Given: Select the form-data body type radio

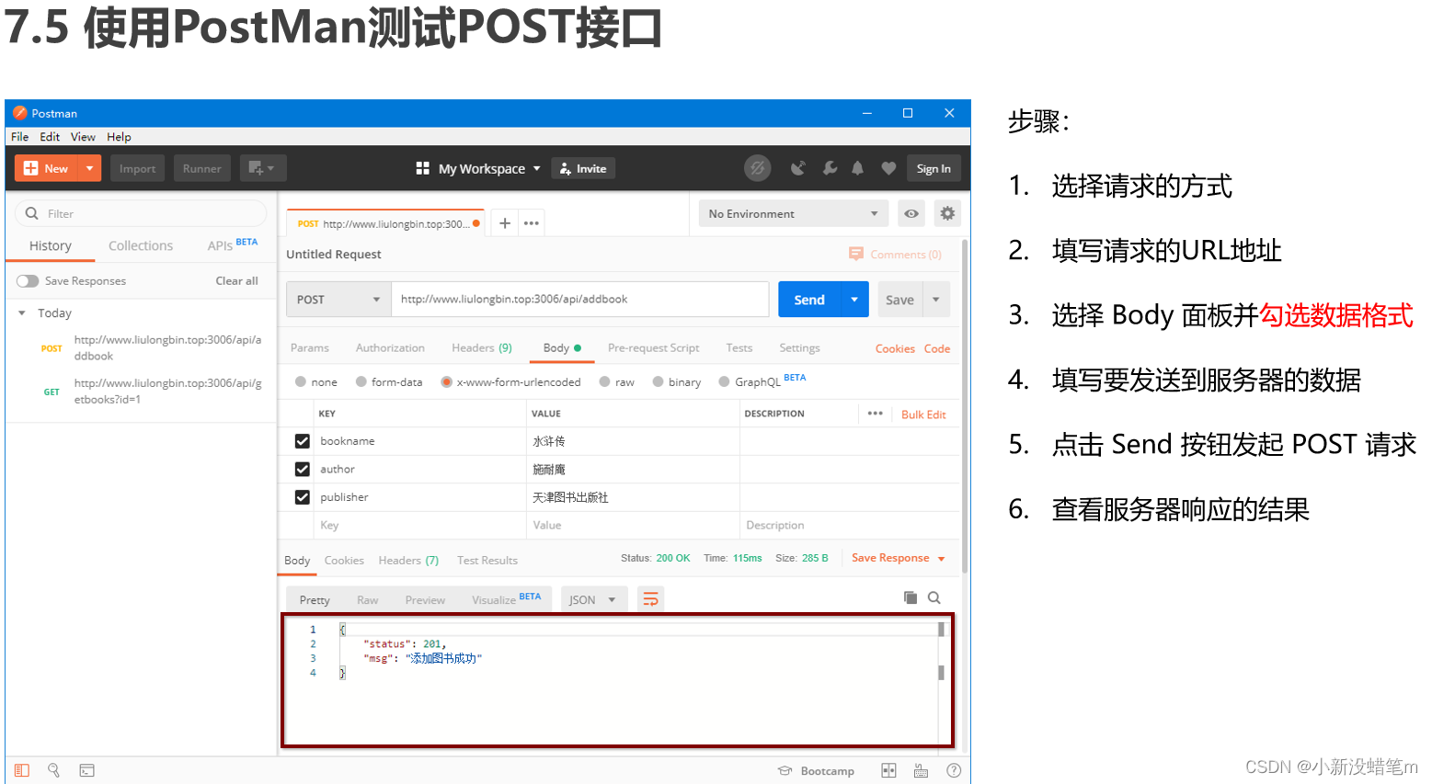Looking at the screenshot, I should (361, 381).
